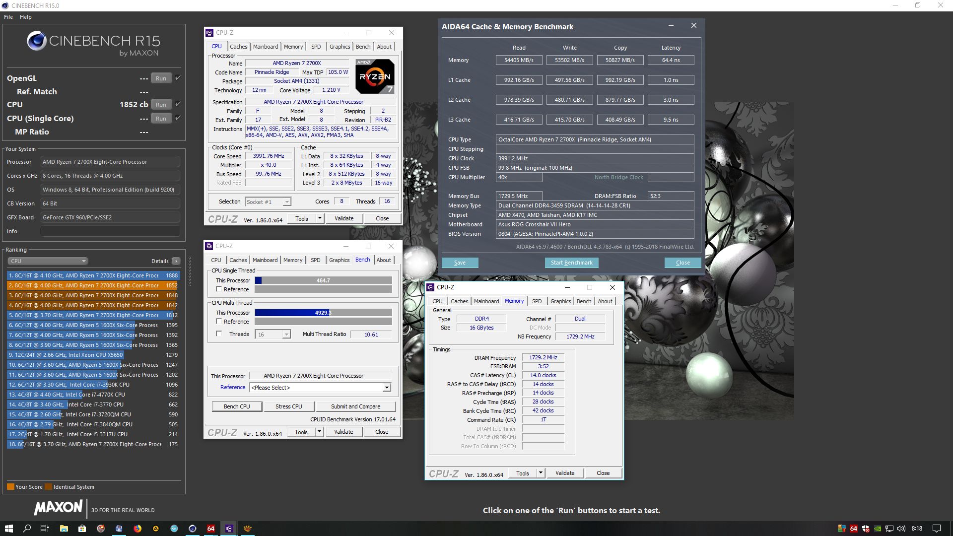Run the OpenGL benchmark
The height and width of the screenshot is (536, 953).
tap(161, 78)
